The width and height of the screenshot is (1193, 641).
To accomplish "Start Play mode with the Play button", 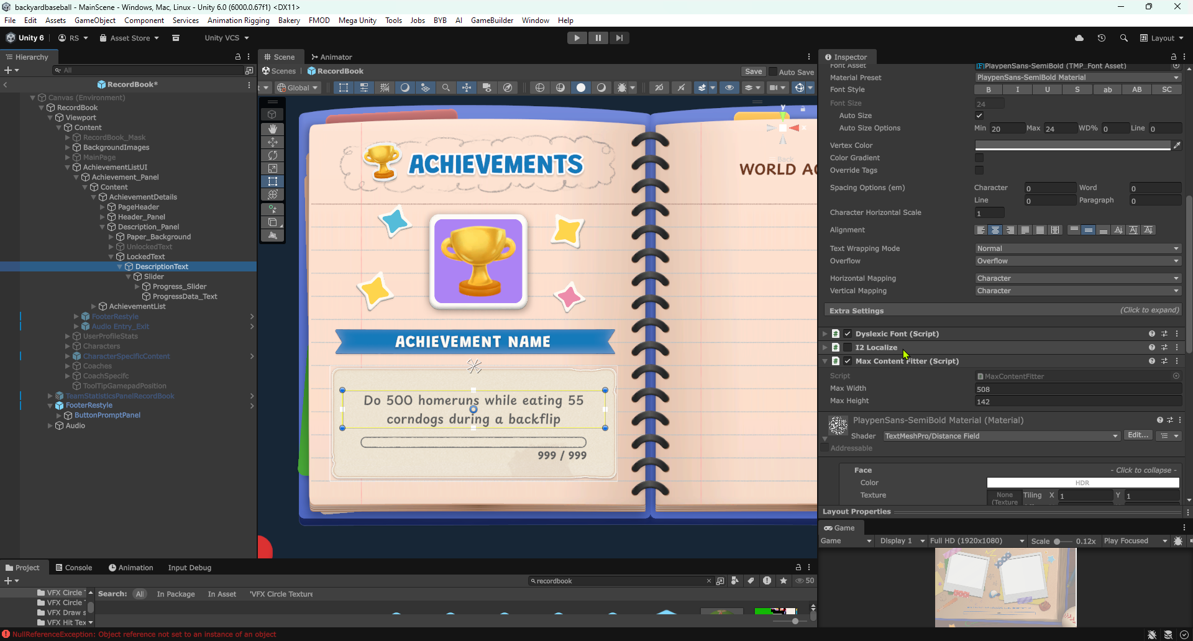I will click(577, 38).
